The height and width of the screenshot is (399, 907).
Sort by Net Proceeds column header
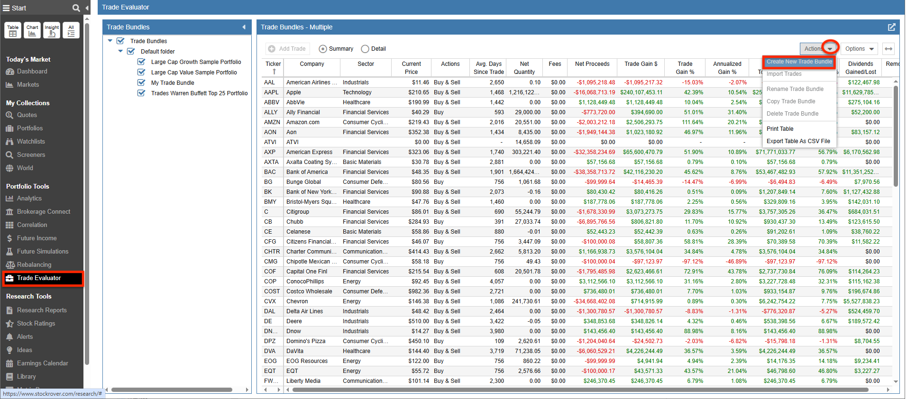(x=592, y=68)
